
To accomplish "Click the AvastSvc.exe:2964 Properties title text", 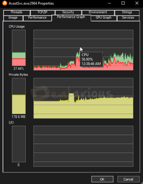I will (x=31, y=3).
